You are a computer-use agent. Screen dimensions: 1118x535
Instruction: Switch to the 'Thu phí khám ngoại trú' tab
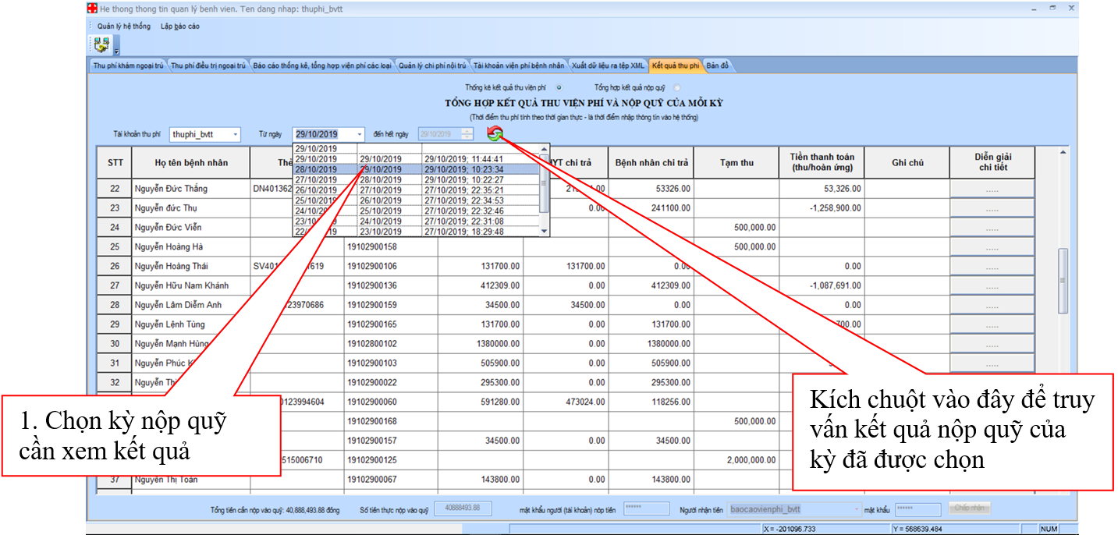point(128,66)
